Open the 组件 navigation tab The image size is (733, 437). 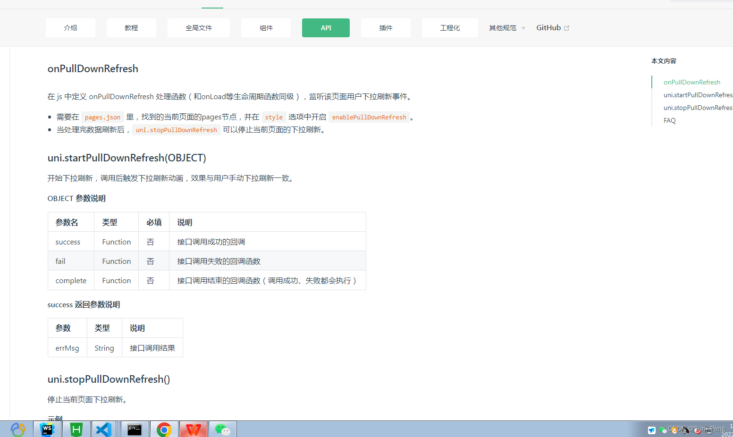click(266, 27)
